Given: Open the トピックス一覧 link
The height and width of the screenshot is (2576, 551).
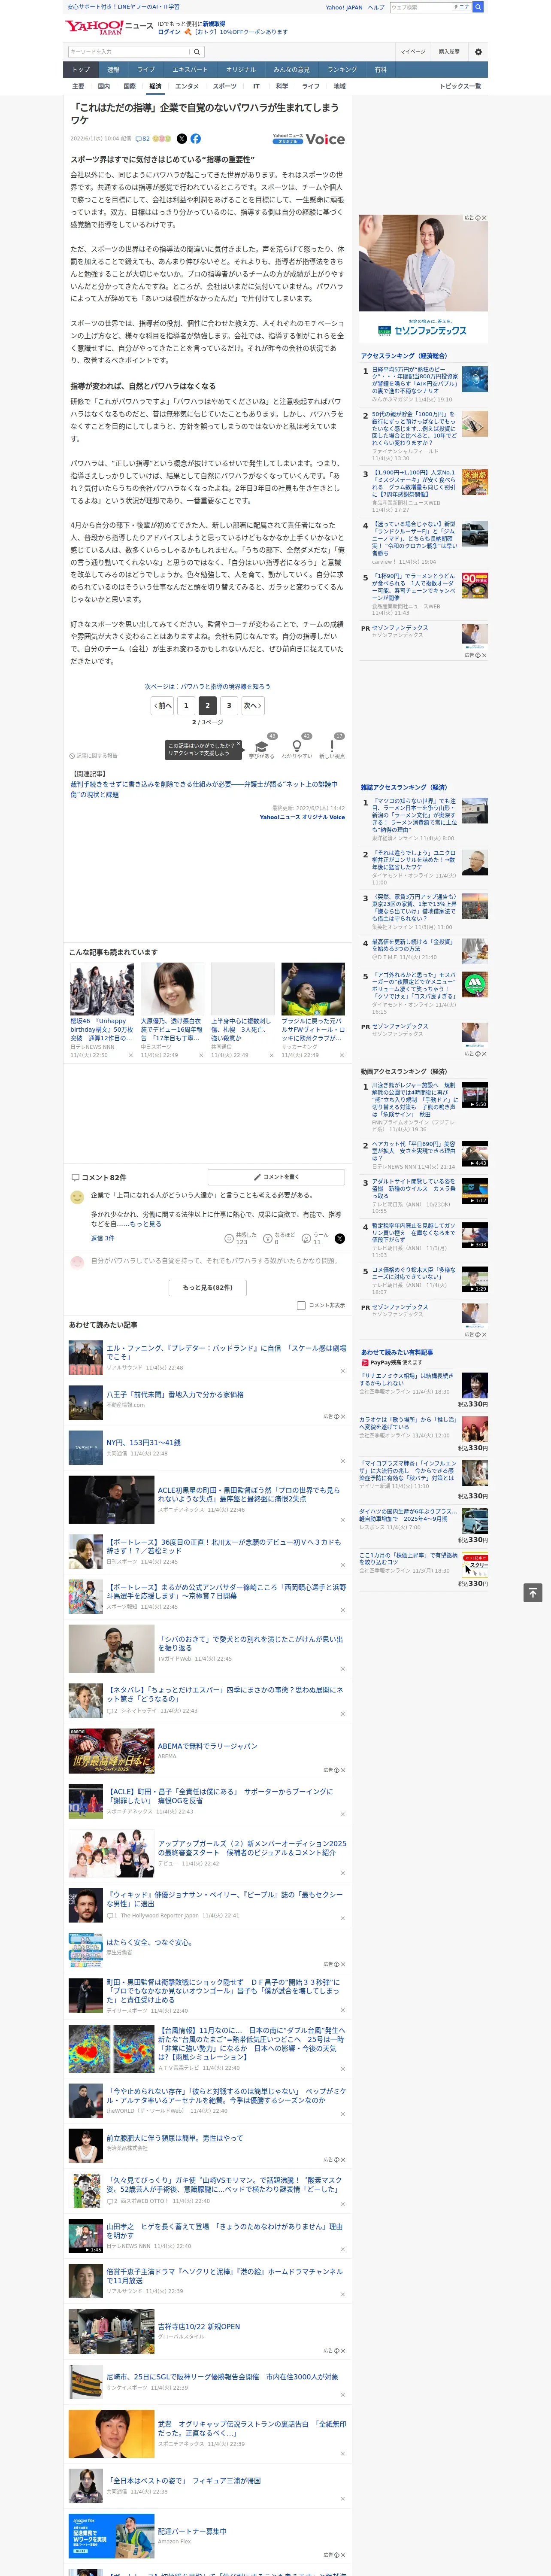Looking at the screenshot, I should 460,87.
